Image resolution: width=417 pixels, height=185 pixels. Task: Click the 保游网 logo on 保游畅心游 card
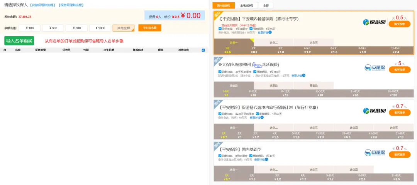(374, 111)
